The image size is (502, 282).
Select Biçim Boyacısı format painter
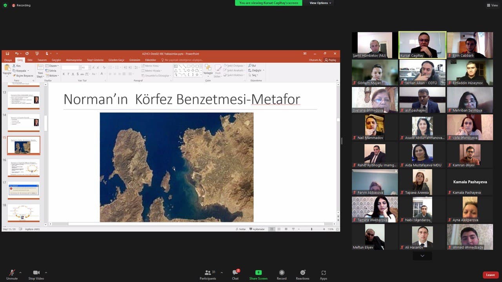tap(23, 76)
